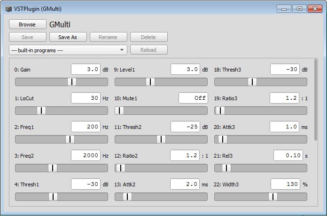The image size is (327, 216).
Task: Select the Freq1 value field showing 200
Action: [x=86, y=127]
